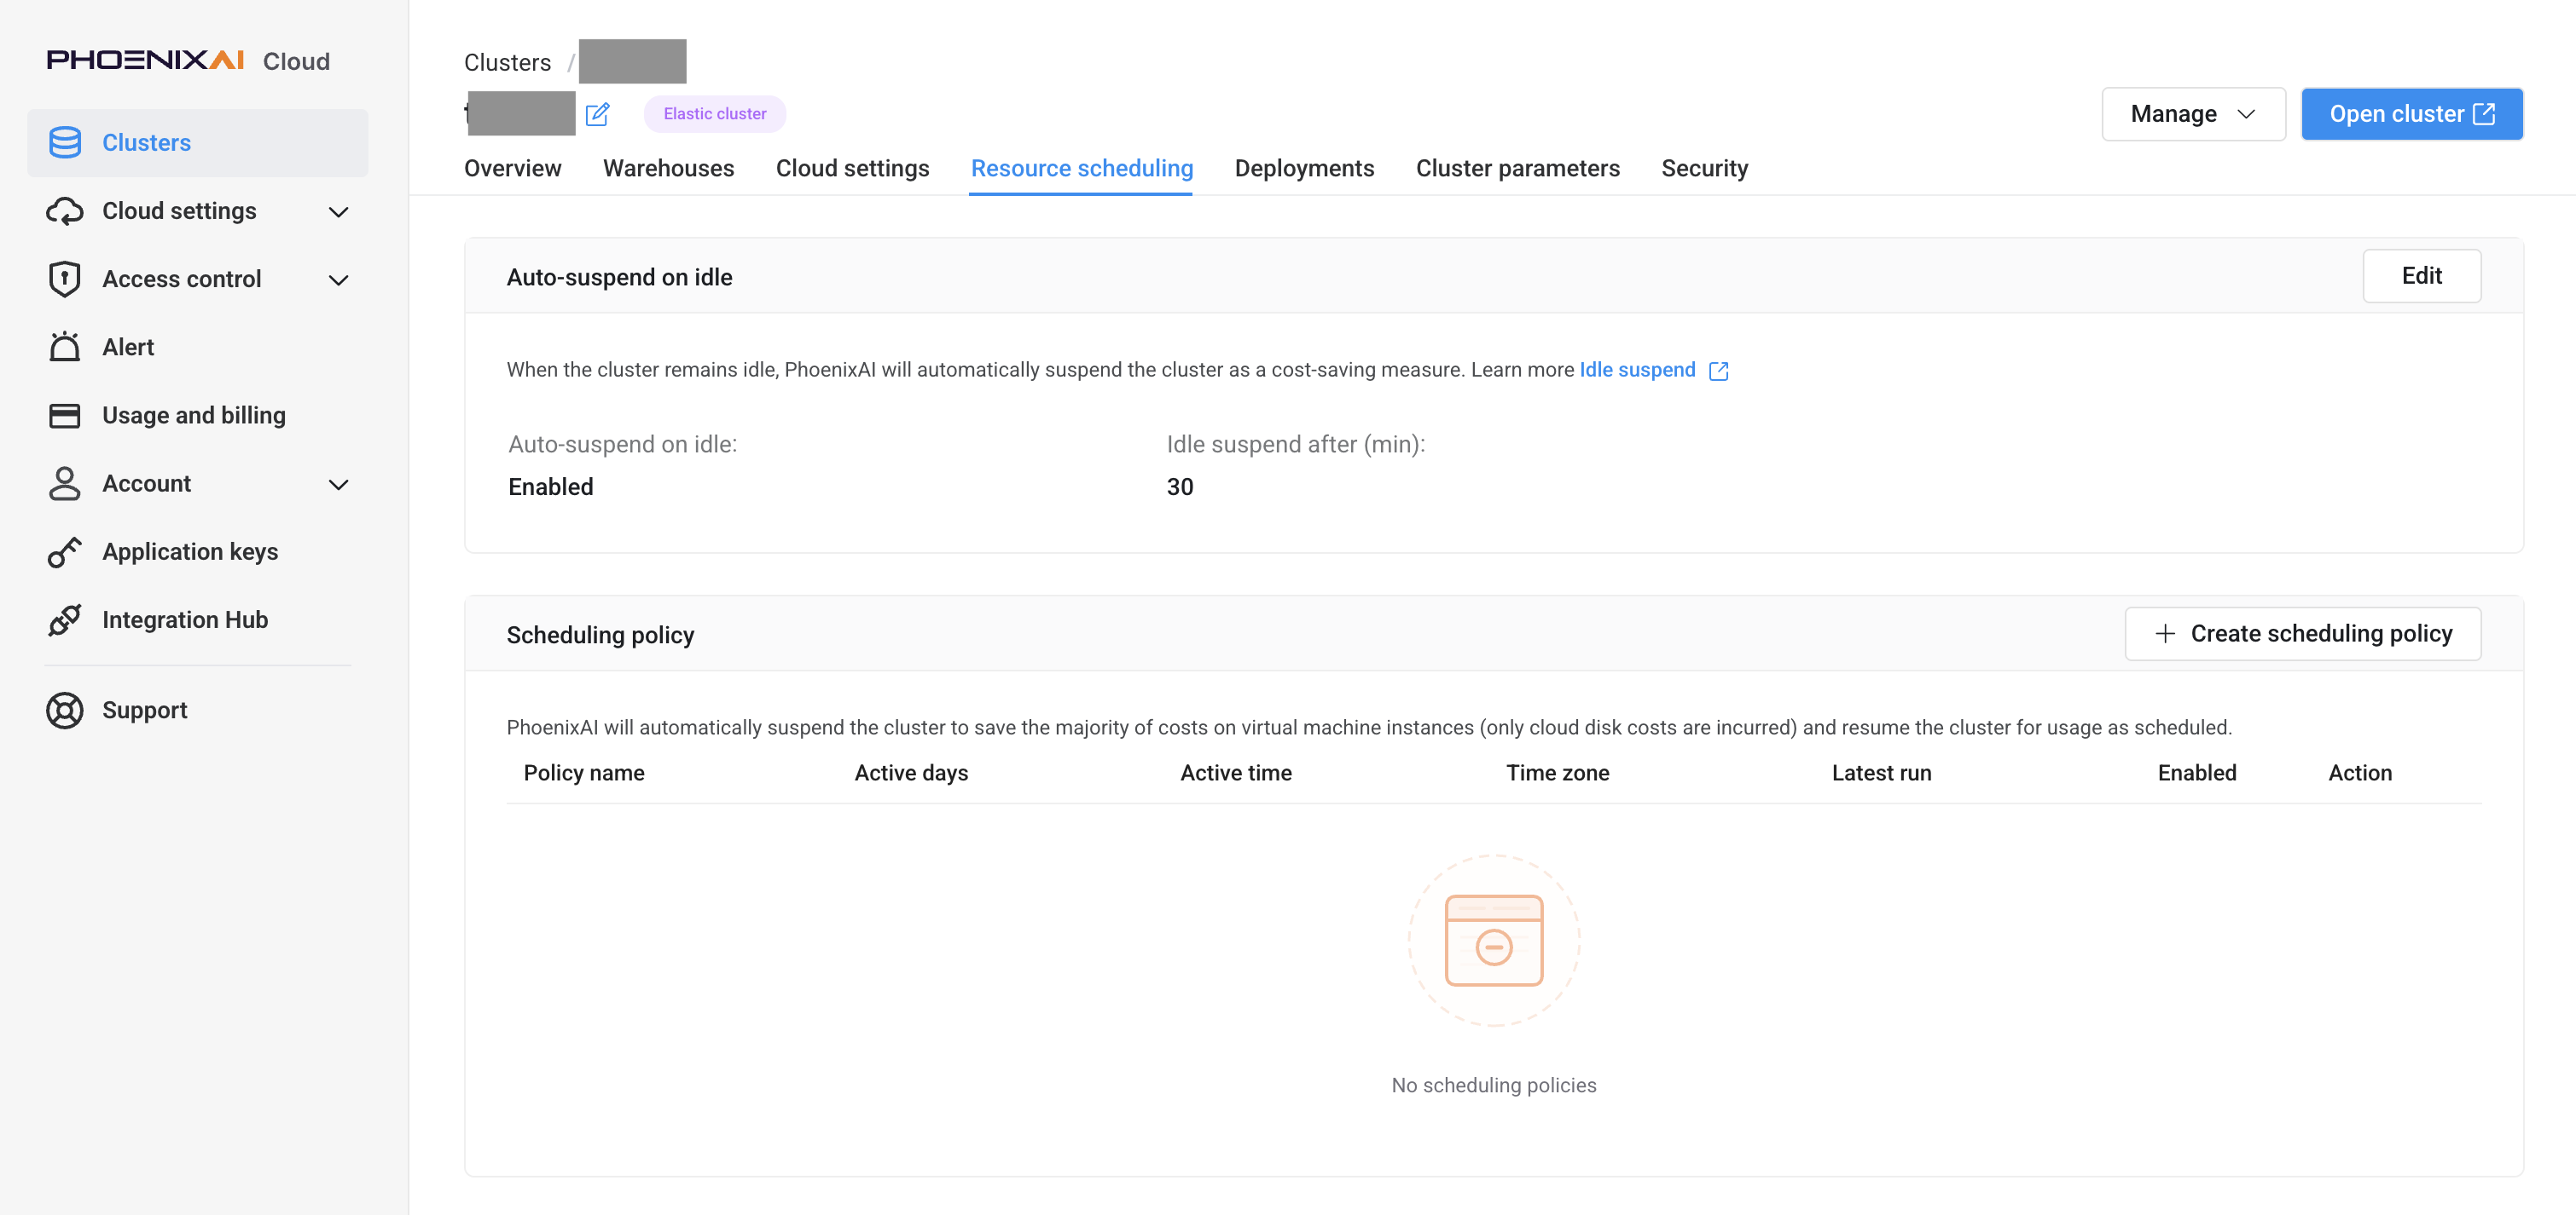Switch to the Warehouses tab
Image resolution: width=2576 pixels, height=1215 pixels.
[x=669, y=168]
